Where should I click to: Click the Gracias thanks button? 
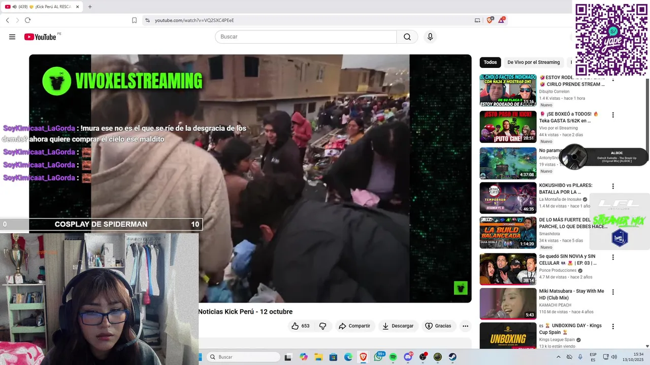click(x=438, y=326)
